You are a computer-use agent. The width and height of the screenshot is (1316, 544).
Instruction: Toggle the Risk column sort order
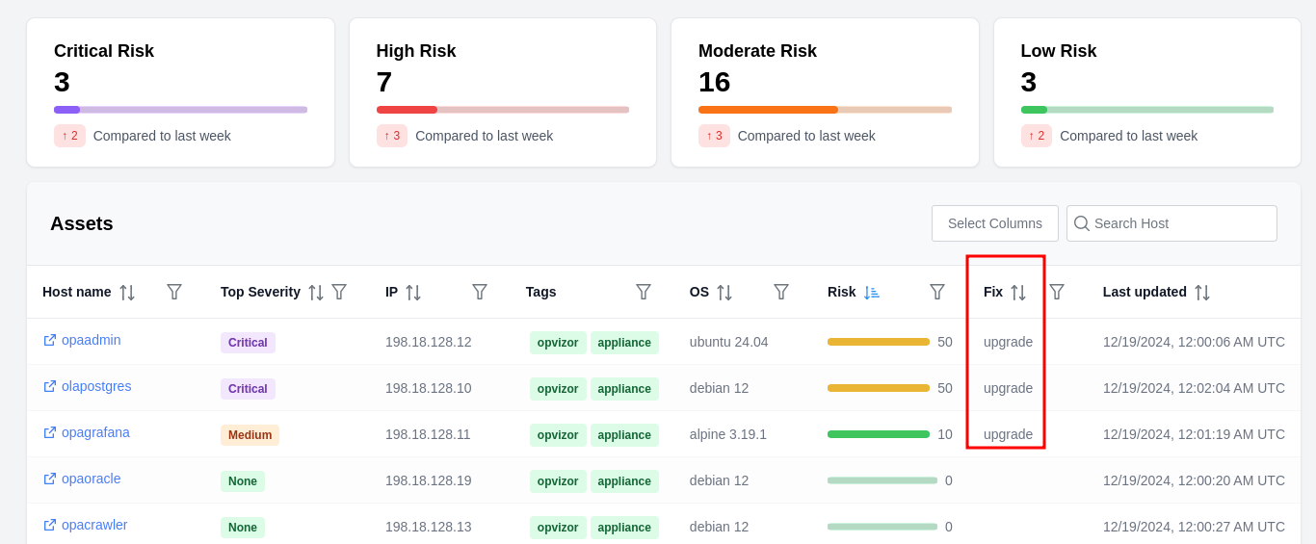(872, 293)
